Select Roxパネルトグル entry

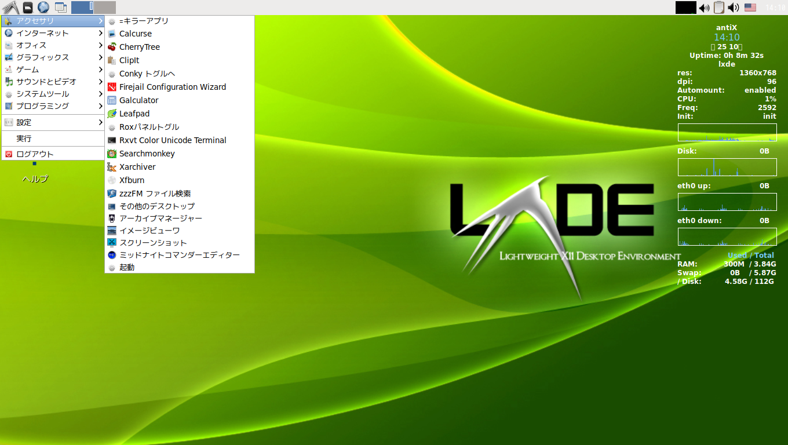click(180, 127)
